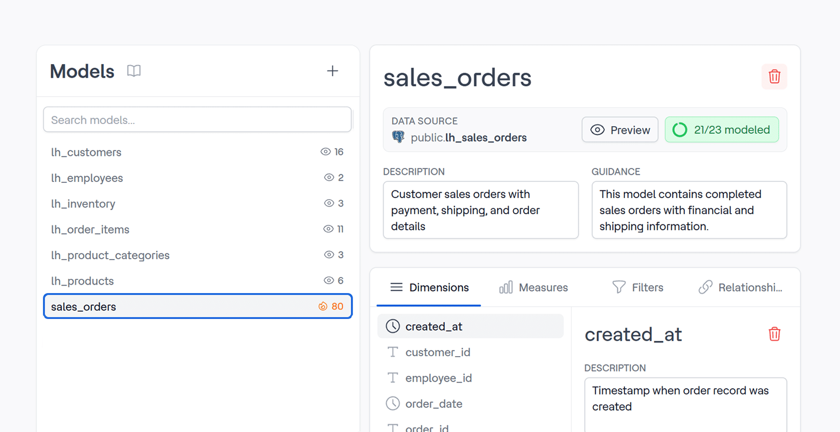
Task: Switch to the Filters tab
Action: pyautogui.click(x=638, y=288)
